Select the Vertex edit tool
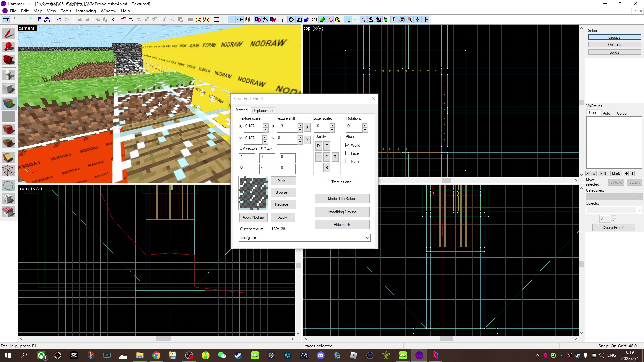 pyautogui.click(x=9, y=171)
